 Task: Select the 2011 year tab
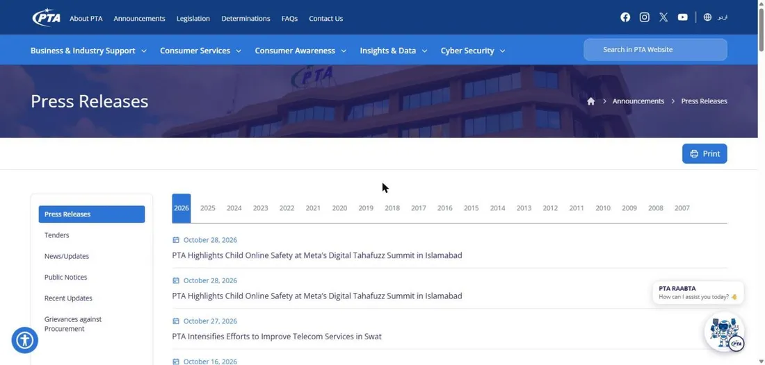577,208
